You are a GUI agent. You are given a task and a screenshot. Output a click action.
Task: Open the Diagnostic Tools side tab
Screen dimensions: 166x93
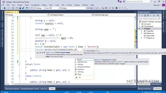(x=164, y=27)
